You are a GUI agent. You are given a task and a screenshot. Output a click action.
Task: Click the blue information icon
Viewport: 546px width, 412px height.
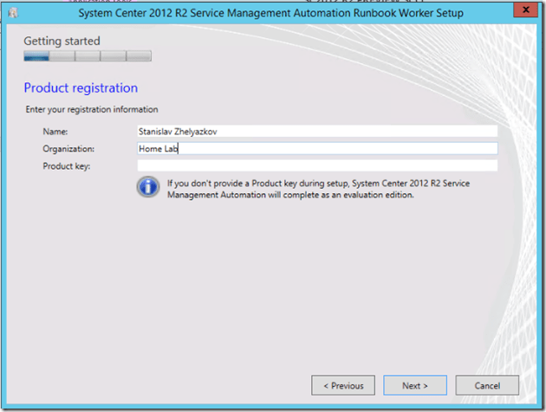149,188
